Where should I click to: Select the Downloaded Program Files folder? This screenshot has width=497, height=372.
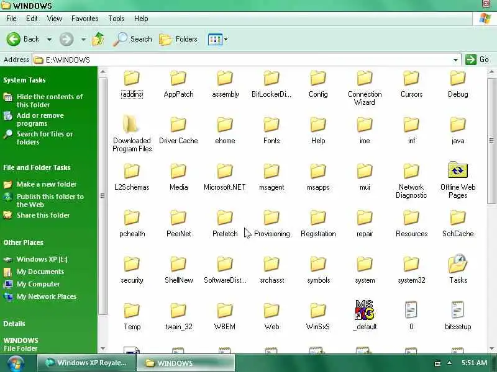click(132, 135)
